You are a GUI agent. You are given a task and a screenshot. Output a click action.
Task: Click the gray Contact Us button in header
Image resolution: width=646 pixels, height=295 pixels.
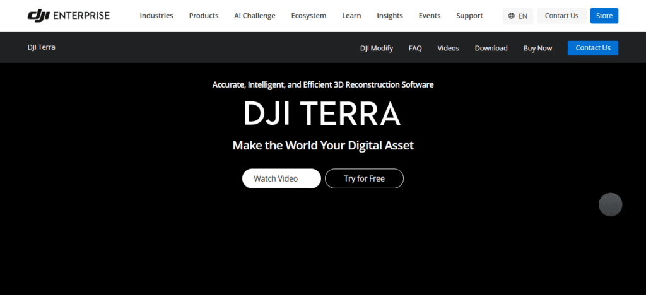561,16
